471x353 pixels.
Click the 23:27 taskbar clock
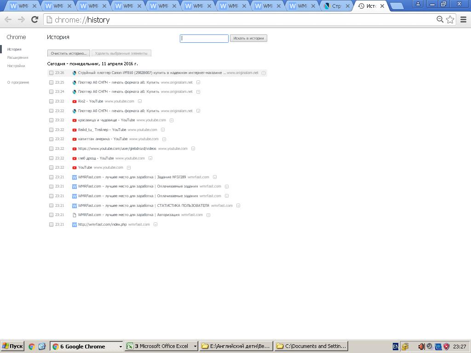coord(460,347)
